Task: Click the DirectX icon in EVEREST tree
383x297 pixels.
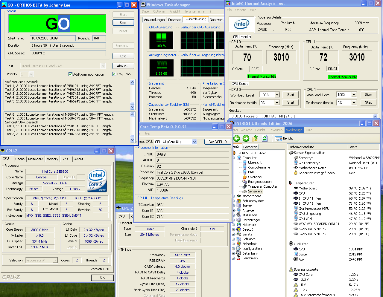Action: [x=239, y=229]
